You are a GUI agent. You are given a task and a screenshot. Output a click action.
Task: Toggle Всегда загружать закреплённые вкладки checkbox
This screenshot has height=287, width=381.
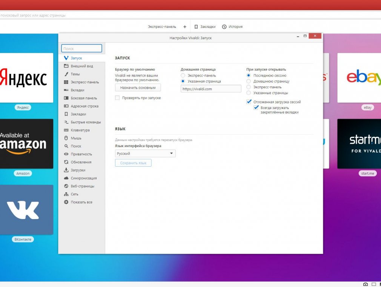[x=256, y=107]
